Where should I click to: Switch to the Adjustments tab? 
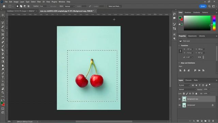(x=192, y=36)
